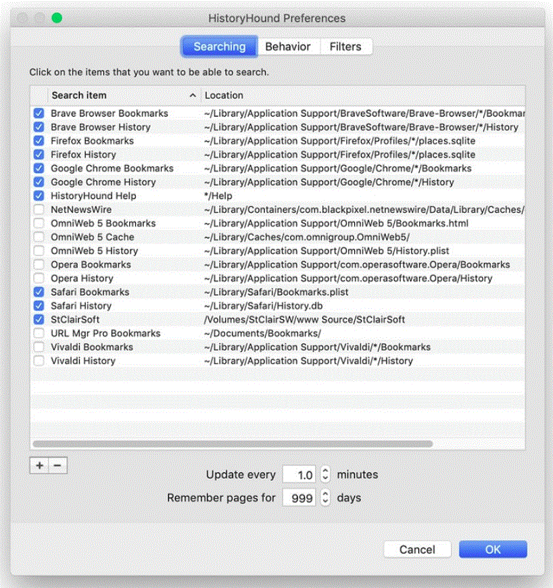Select the Firefox Bookmarks row name

tap(93, 141)
